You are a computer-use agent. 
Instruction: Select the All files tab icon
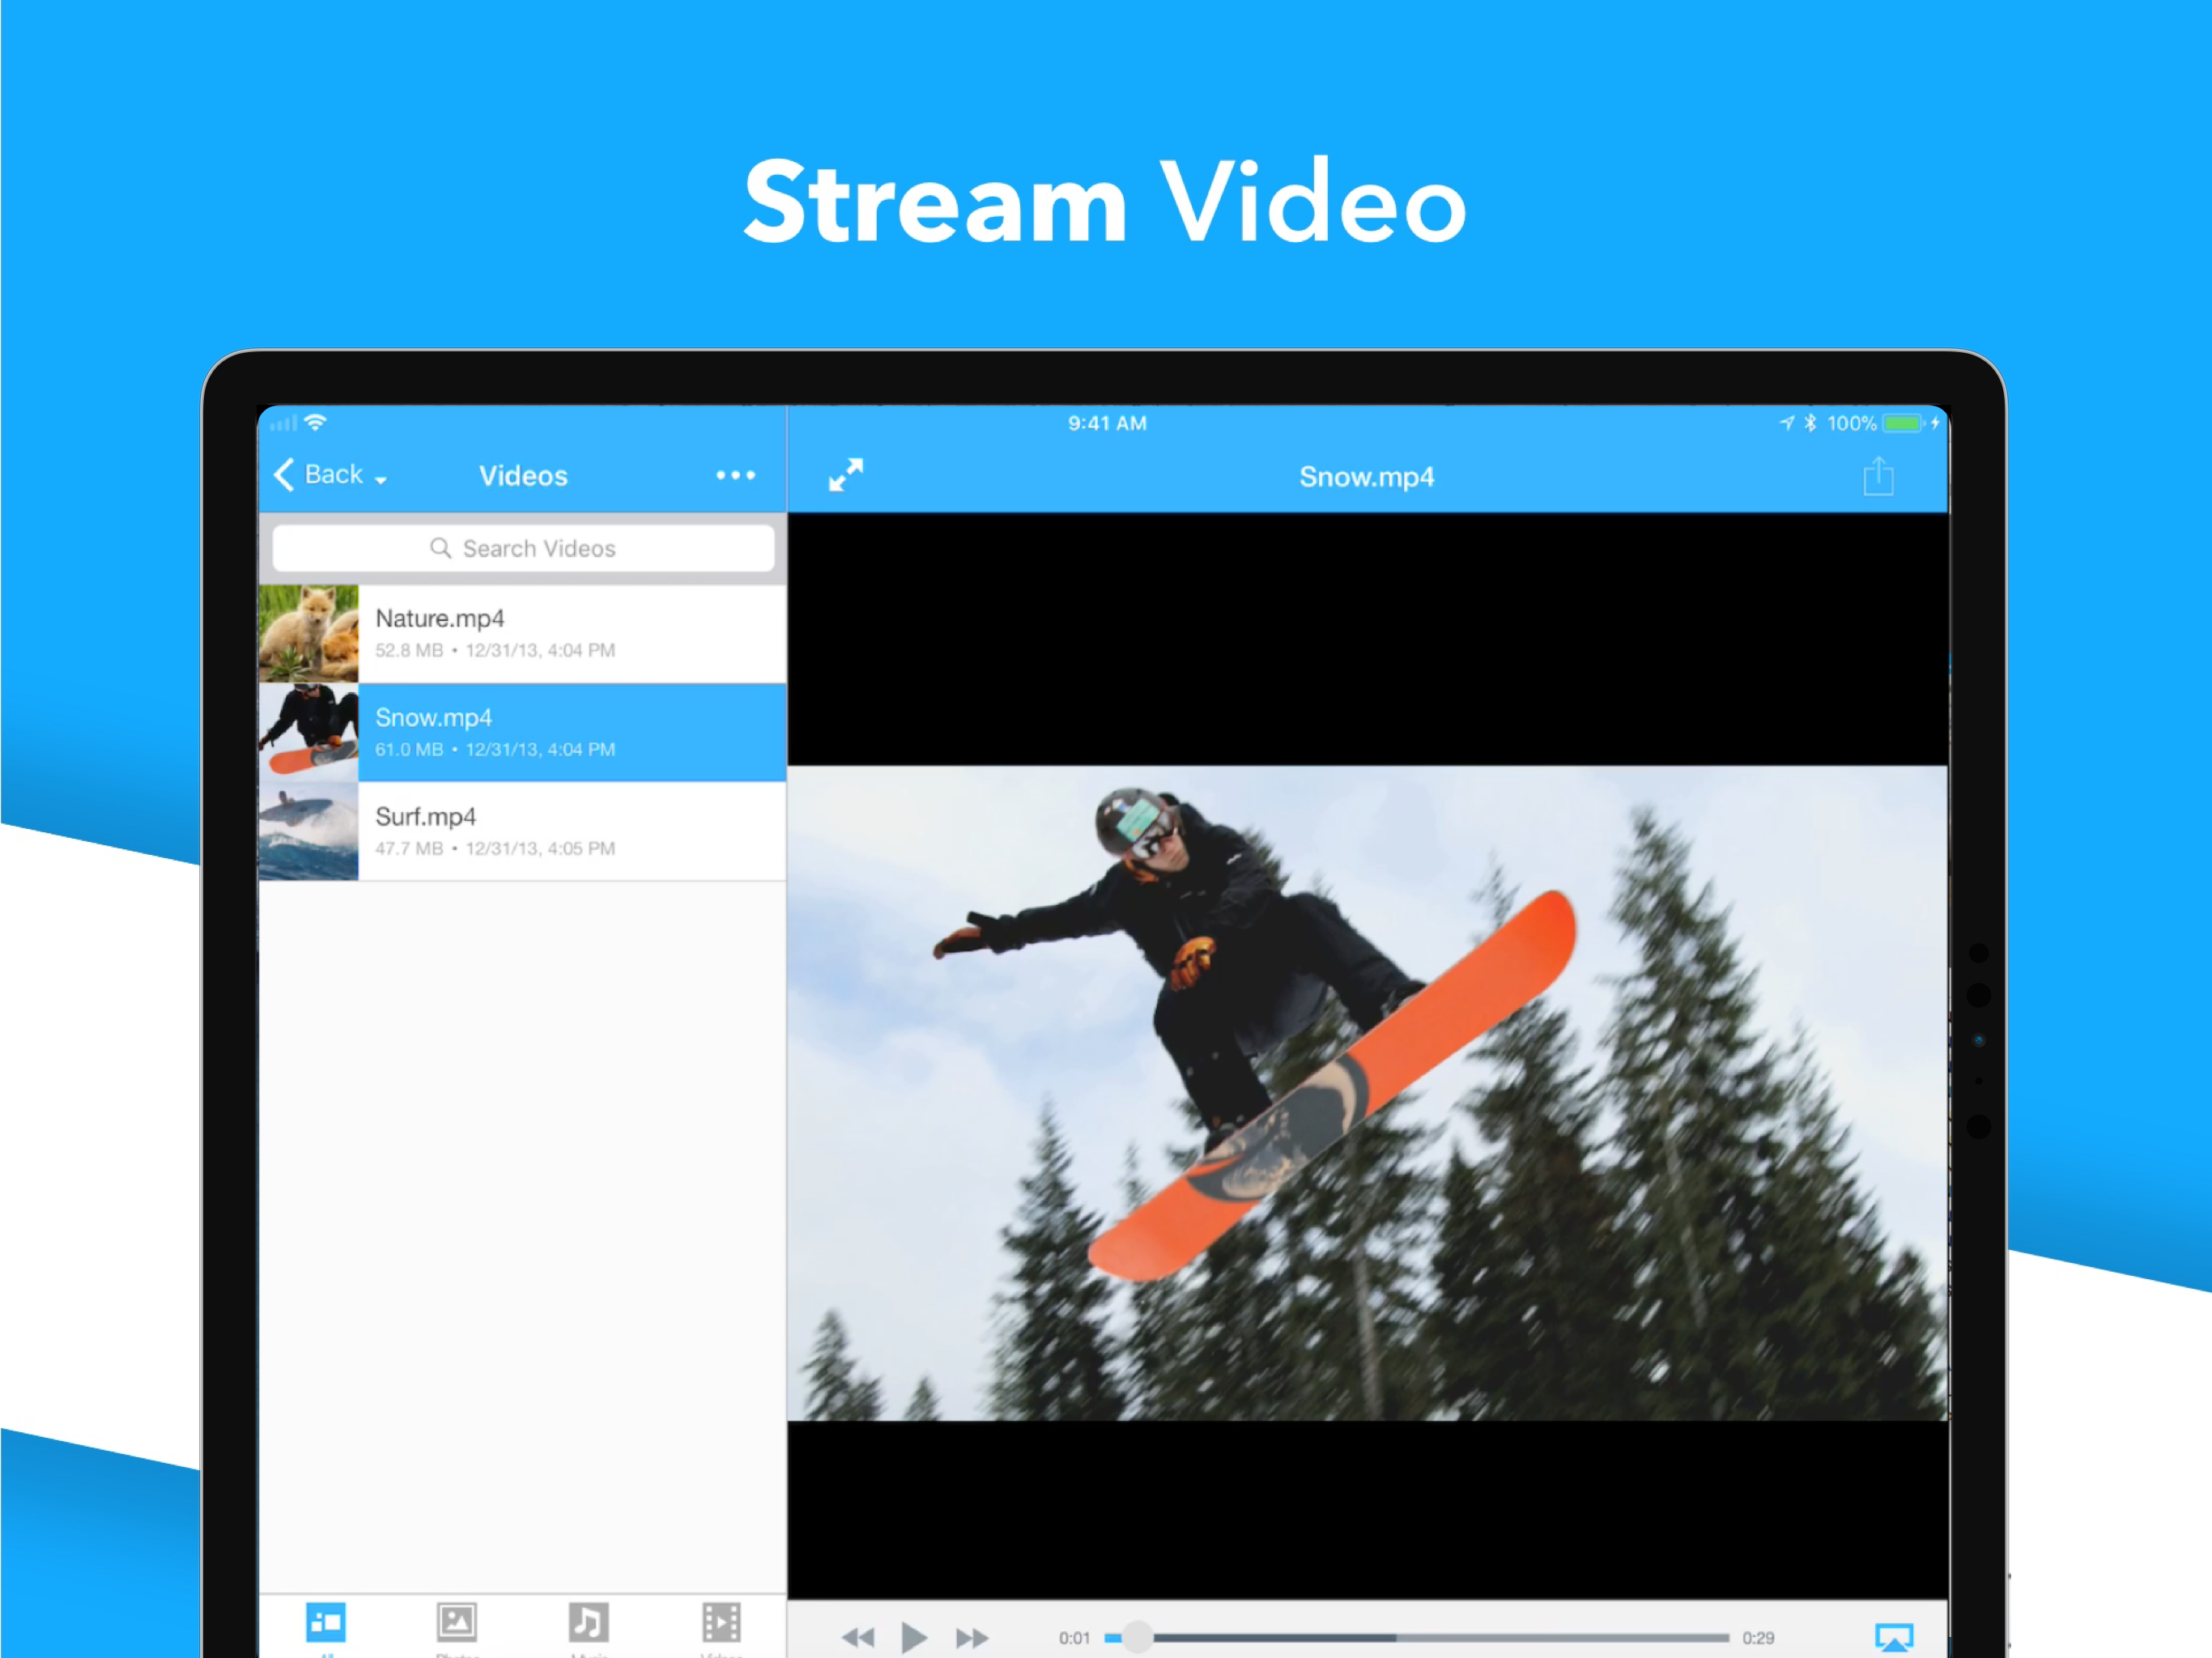tap(326, 1624)
